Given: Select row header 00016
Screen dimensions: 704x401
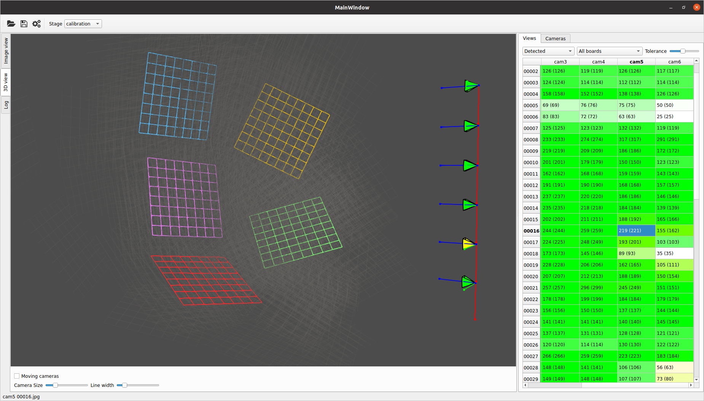Looking at the screenshot, I should click(x=531, y=231).
